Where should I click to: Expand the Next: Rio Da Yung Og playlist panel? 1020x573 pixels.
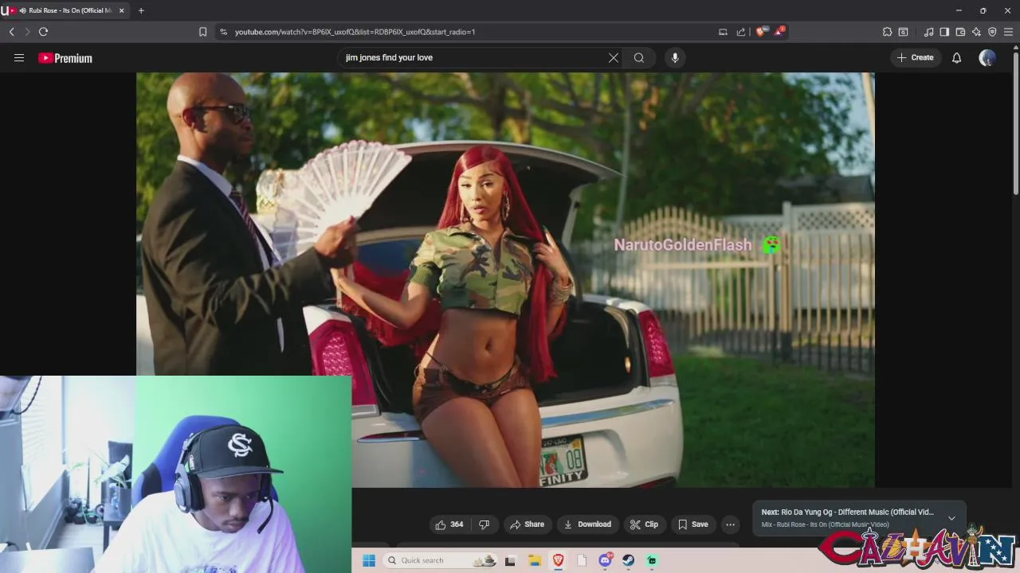tap(951, 518)
